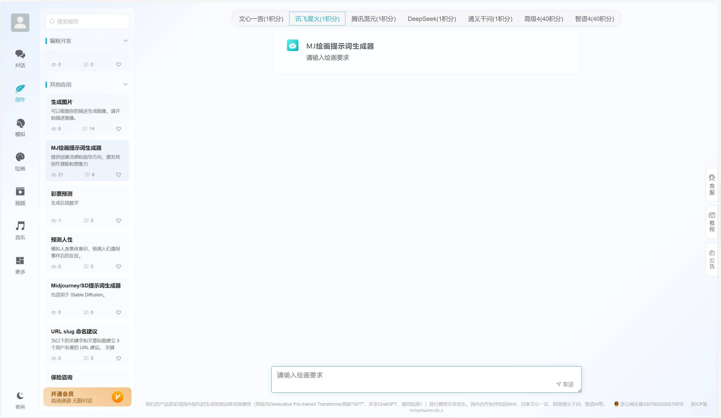Open 客服 customer service panel

712,185
